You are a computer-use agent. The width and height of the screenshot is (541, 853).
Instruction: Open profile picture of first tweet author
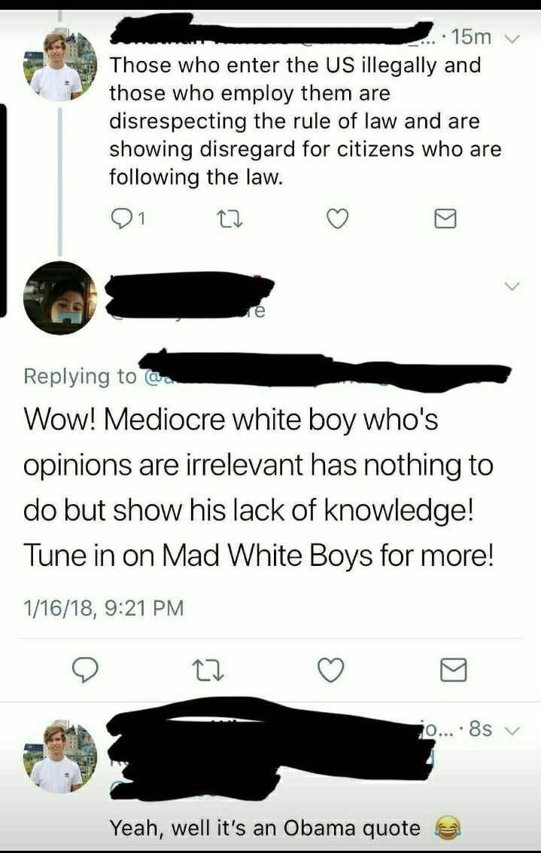59,66
